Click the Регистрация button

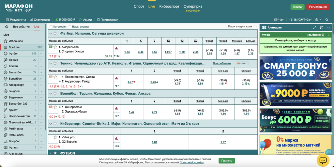(x=318, y=7)
